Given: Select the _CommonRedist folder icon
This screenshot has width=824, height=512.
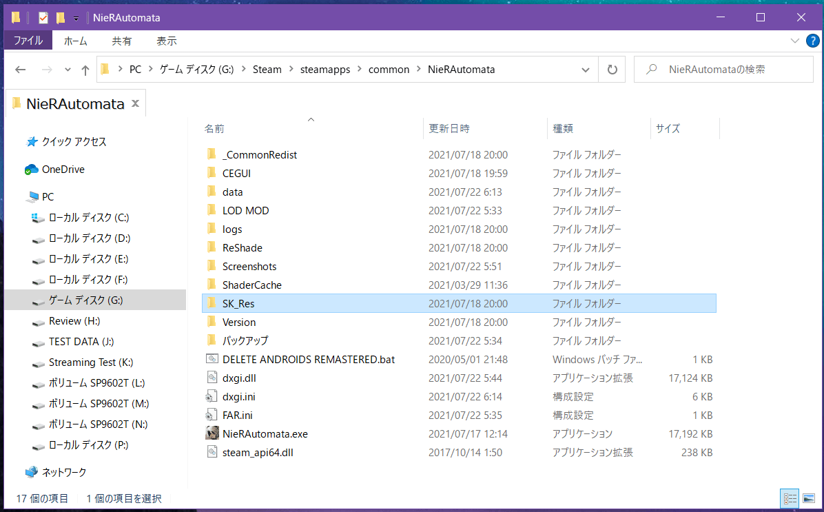Looking at the screenshot, I should (212, 154).
